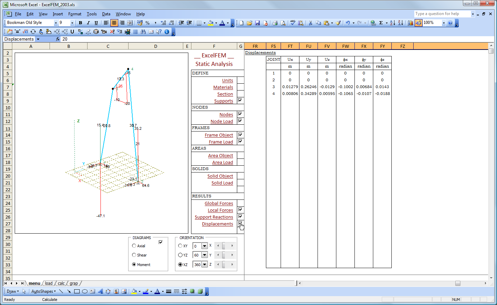
Task: Select the Oval shape tool
Action: 85,291
